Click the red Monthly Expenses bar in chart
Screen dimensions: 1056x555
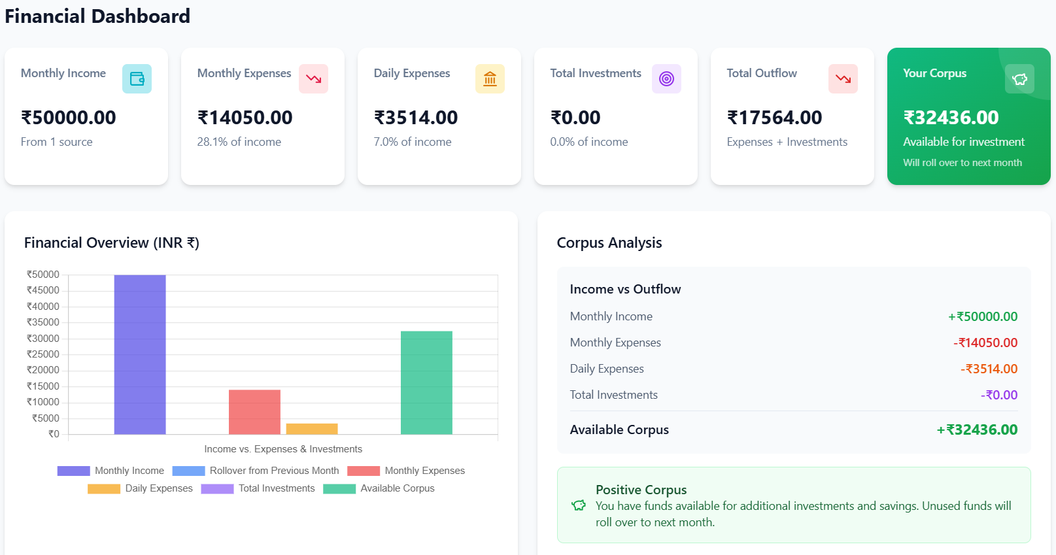(x=254, y=412)
